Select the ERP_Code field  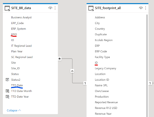pos(17,23)
